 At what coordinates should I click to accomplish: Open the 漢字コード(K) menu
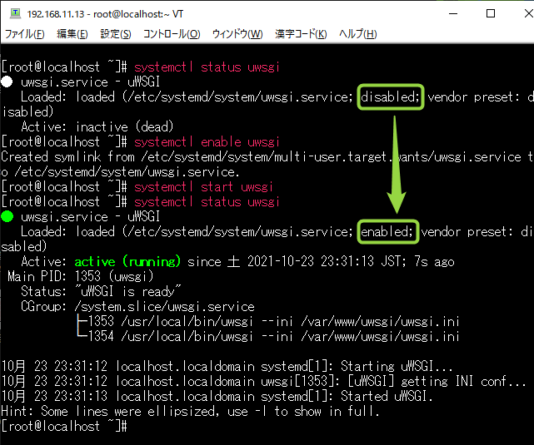point(301,34)
